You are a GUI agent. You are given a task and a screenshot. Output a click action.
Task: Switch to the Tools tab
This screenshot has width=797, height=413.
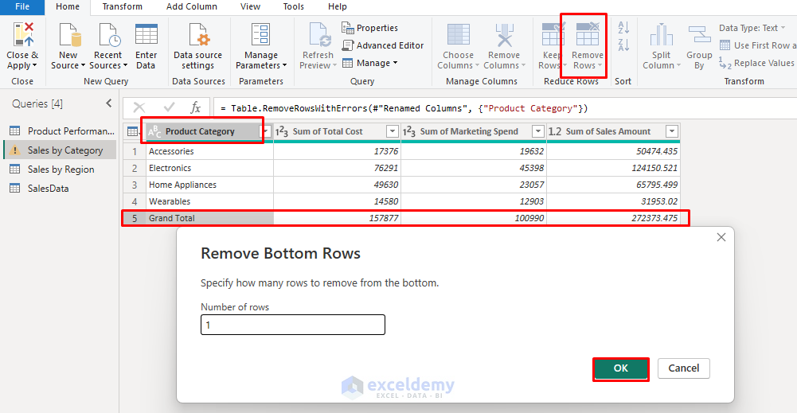(x=293, y=6)
